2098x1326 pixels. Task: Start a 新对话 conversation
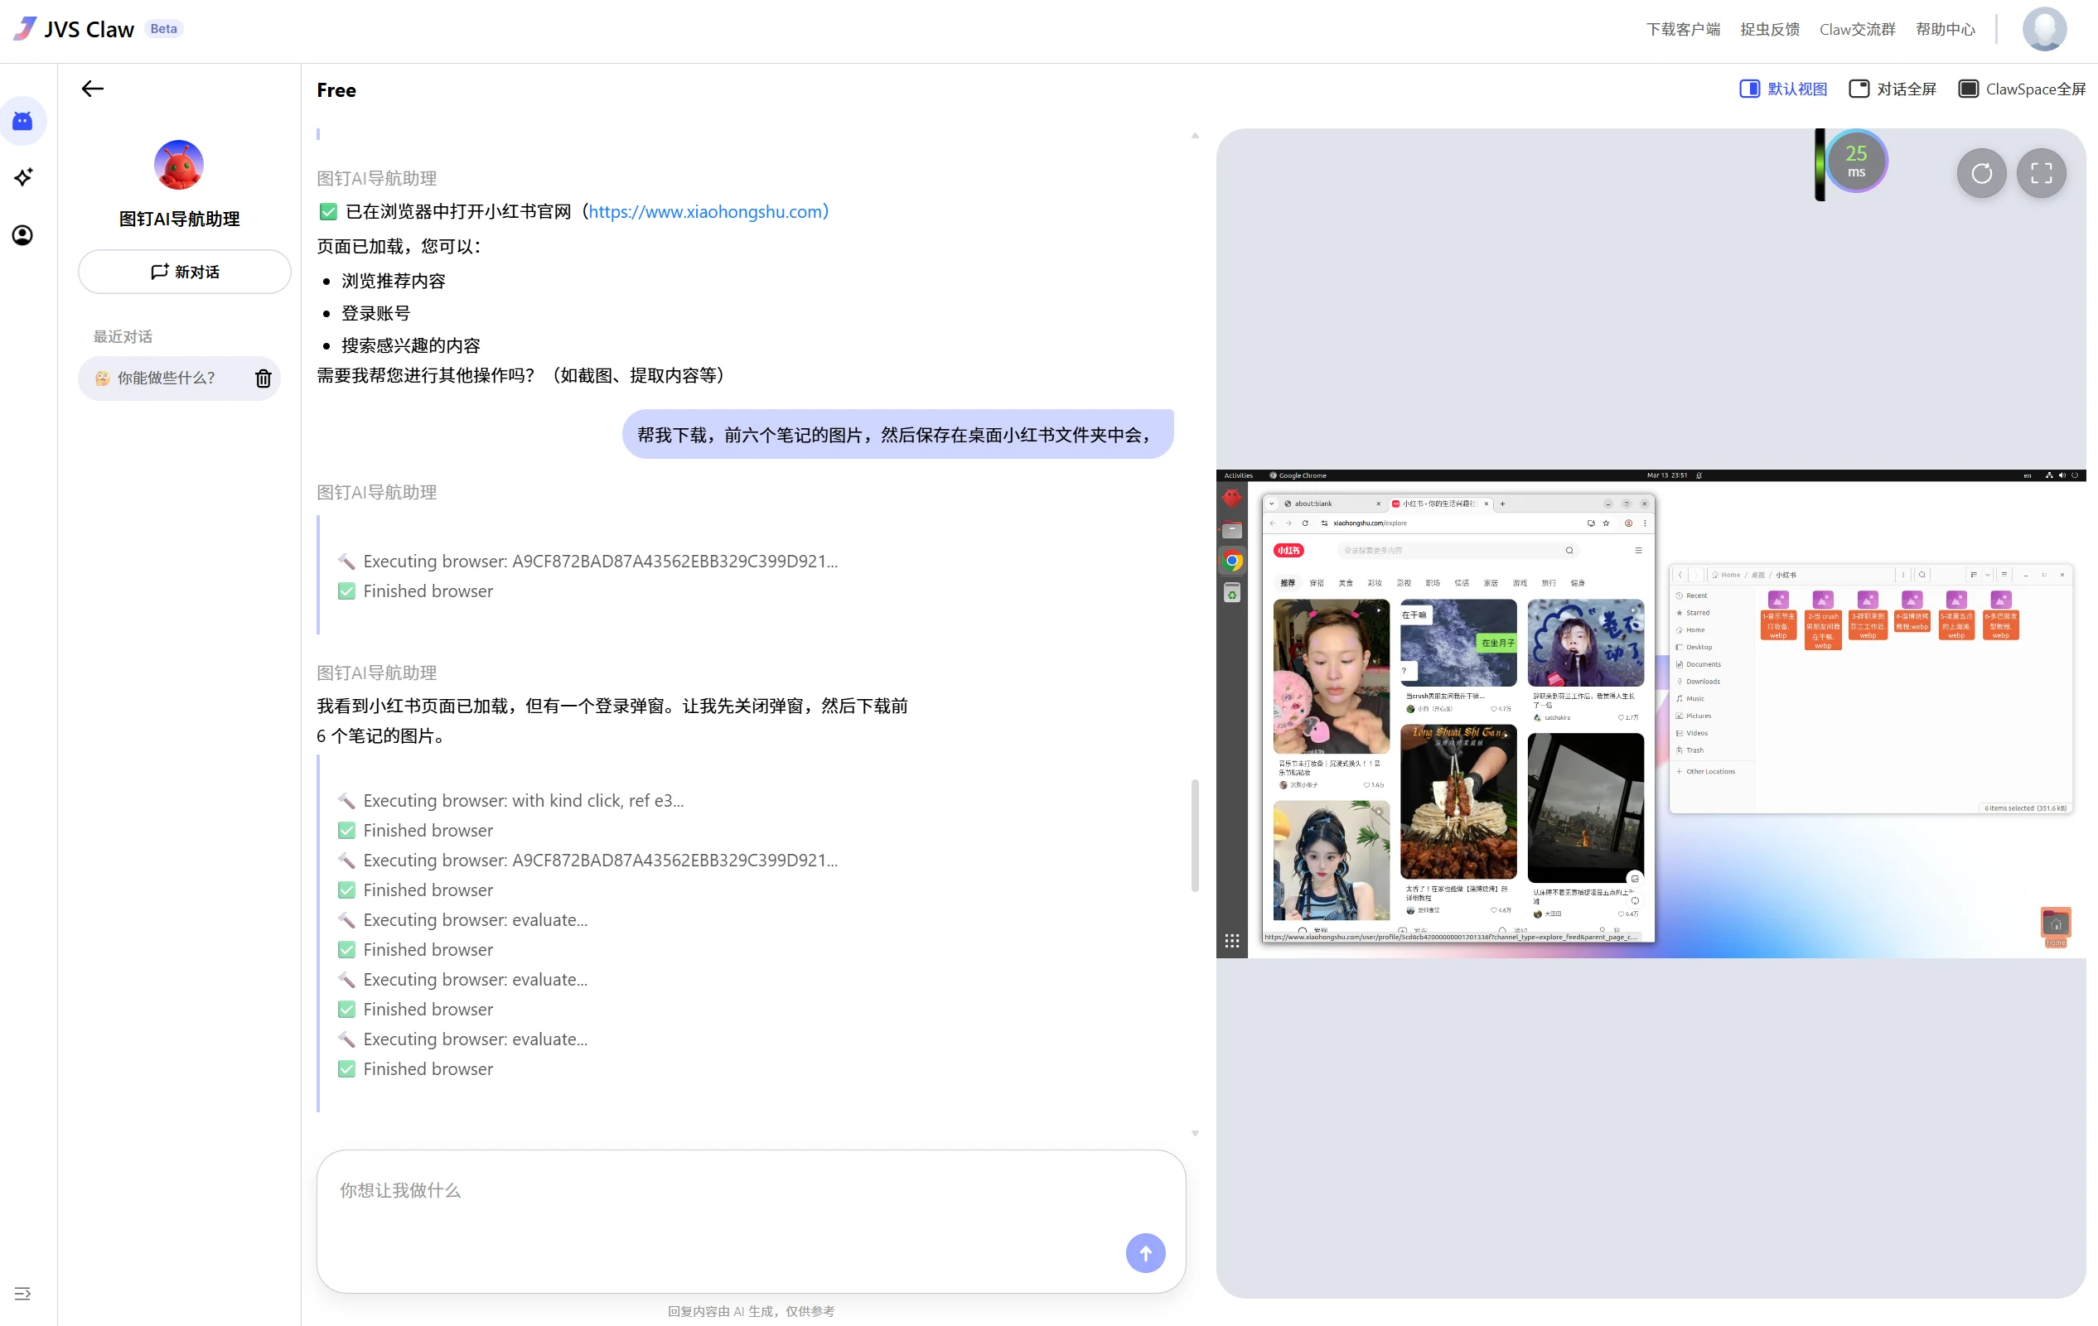click(185, 272)
